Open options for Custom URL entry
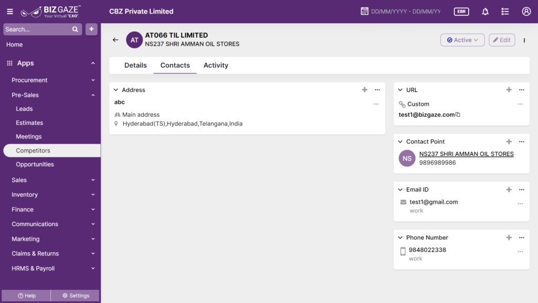The height and width of the screenshot is (303, 538). [x=521, y=104]
